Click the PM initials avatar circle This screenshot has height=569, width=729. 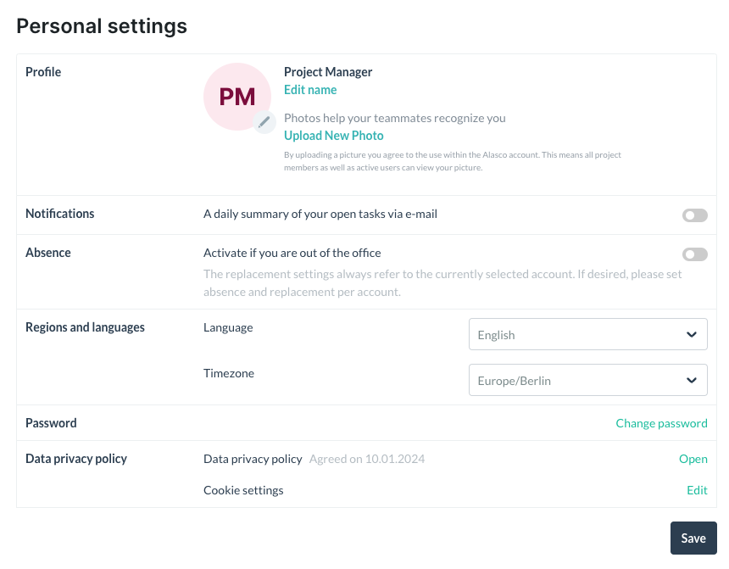tap(237, 96)
